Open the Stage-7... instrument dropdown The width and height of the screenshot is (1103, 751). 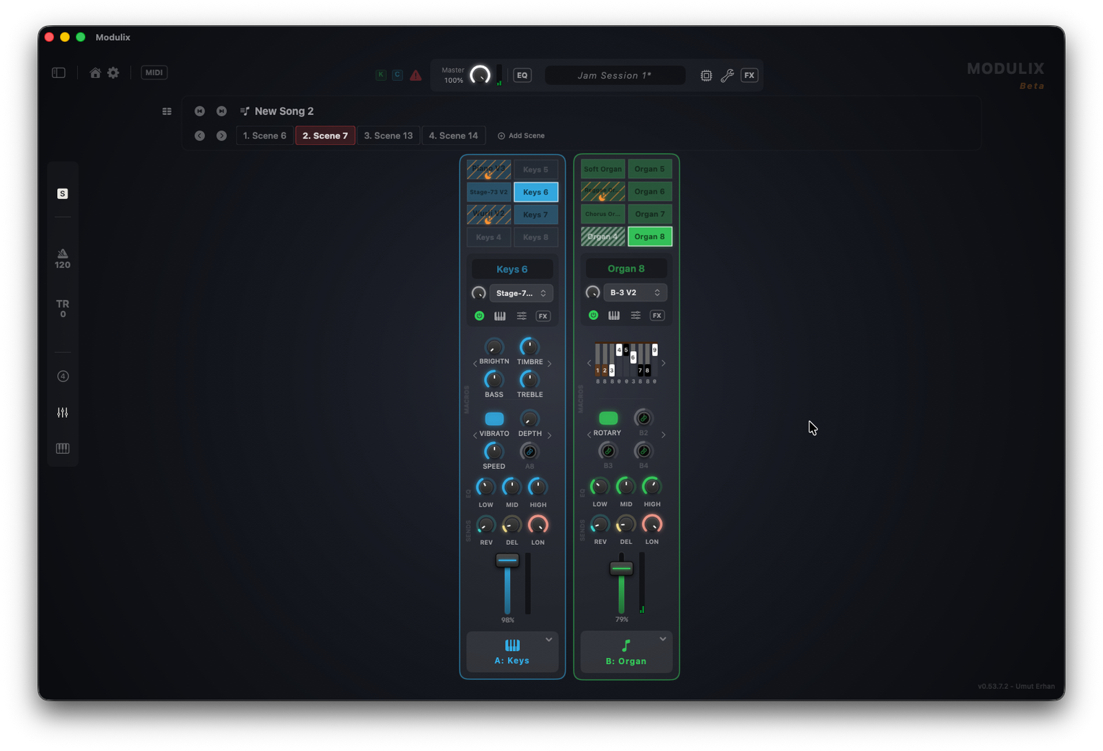pos(521,293)
